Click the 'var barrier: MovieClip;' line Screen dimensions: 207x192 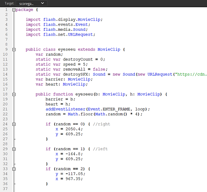(x=64, y=79)
